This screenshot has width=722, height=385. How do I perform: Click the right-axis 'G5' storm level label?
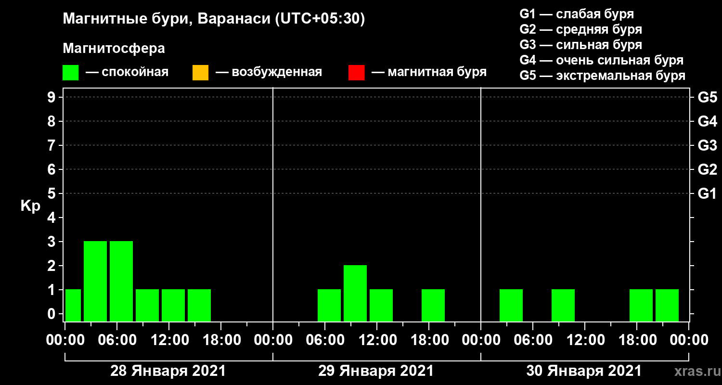707,97
